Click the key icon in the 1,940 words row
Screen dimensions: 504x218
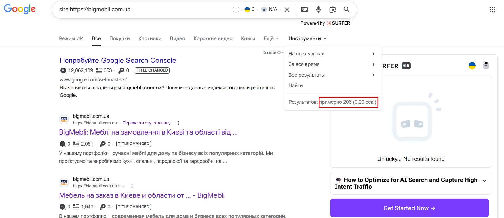pos(103,207)
